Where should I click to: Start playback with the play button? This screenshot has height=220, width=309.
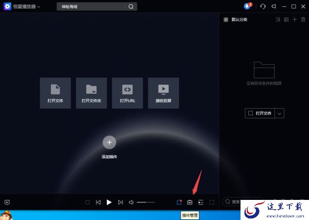(x=109, y=202)
